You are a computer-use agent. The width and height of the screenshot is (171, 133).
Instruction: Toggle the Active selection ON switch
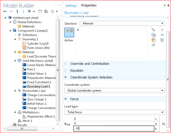pyautogui.click(x=69, y=33)
